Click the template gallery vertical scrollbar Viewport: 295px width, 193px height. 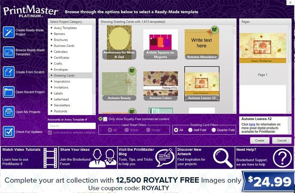click(x=235, y=69)
